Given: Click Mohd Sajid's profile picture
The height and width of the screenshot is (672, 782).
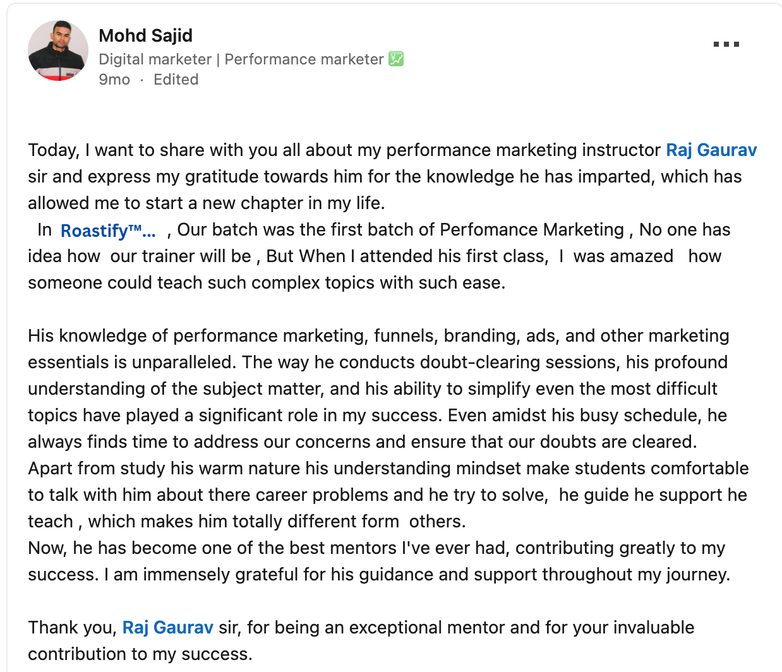Looking at the screenshot, I should [x=58, y=51].
